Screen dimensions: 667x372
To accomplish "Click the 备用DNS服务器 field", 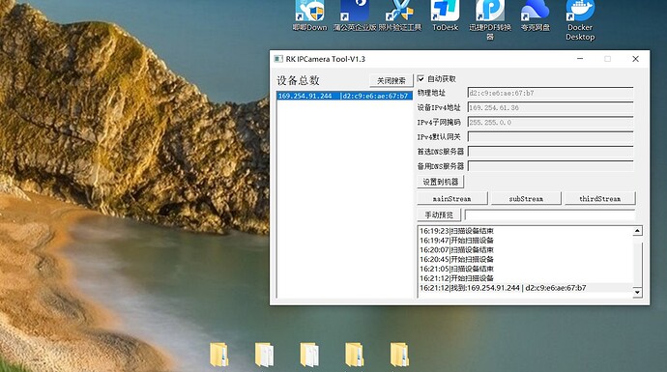I will [x=550, y=166].
